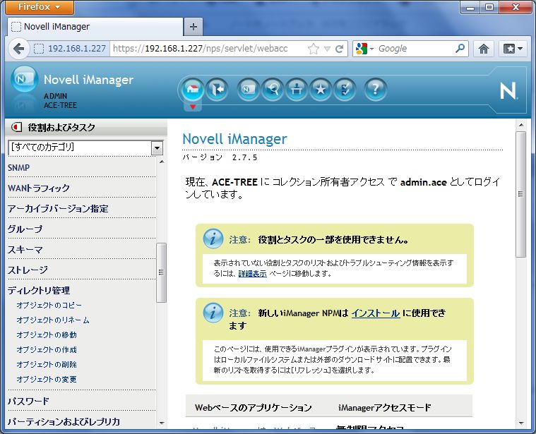Click info icon in iManager NPM notice
Screen dimensions: 536x434
[213, 313]
